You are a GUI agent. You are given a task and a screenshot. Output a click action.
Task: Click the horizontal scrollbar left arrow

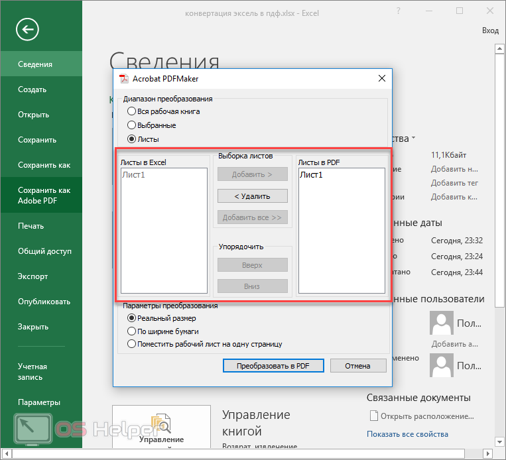point(7,453)
